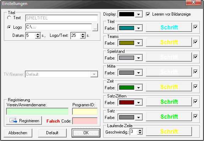This screenshot has height=141, width=204.
Task: Click the Datum seconds number field
Action: click(x=31, y=35)
